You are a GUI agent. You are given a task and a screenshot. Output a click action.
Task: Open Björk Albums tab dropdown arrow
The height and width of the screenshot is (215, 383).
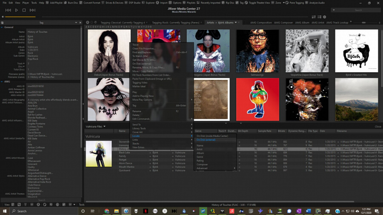(236, 23)
